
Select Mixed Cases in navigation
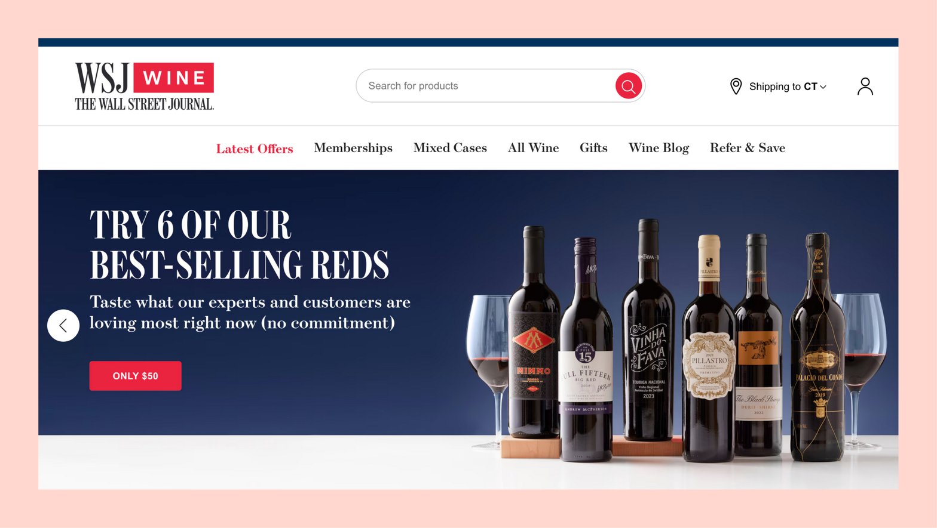click(450, 148)
